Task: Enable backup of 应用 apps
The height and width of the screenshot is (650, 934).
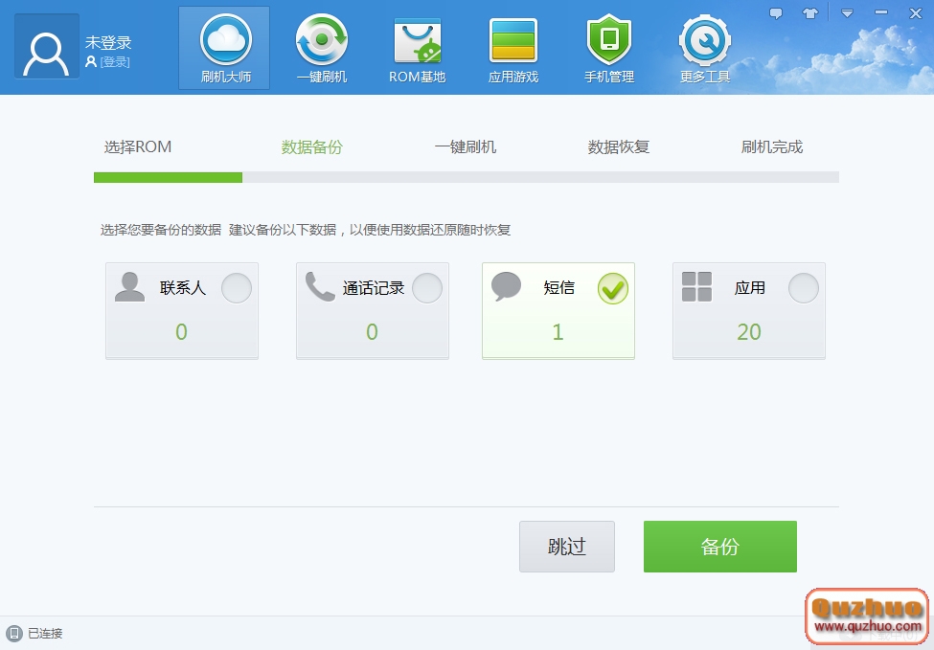Action: [x=804, y=287]
